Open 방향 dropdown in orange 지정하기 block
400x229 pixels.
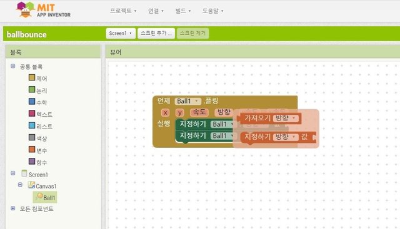286,137
